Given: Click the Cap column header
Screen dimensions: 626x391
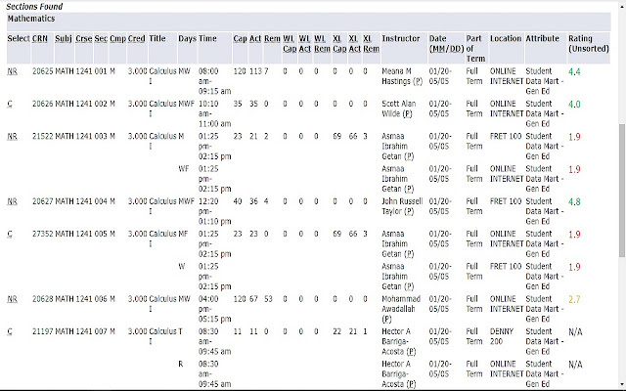Looking at the screenshot, I should (240, 39).
